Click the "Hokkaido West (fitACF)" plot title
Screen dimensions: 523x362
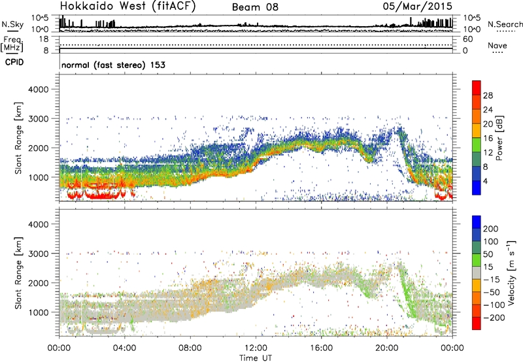pyautogui.click(x=127, y=7)
